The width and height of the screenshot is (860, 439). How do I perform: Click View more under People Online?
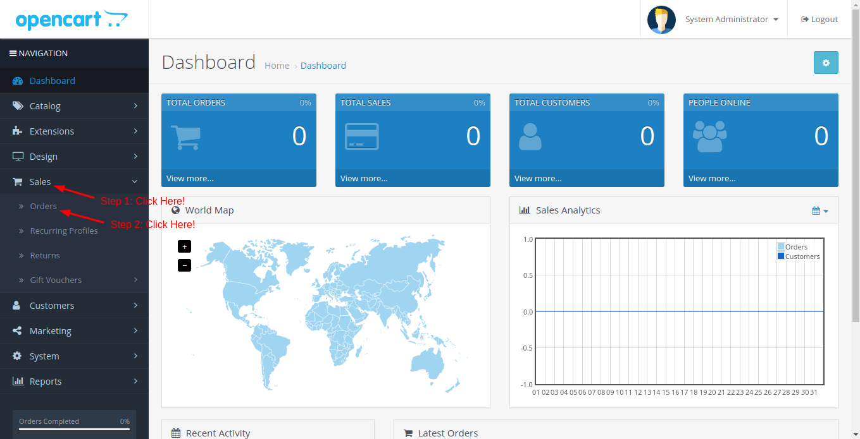[x=712, y=179]
